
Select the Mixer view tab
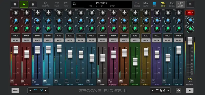coord(180,4)
